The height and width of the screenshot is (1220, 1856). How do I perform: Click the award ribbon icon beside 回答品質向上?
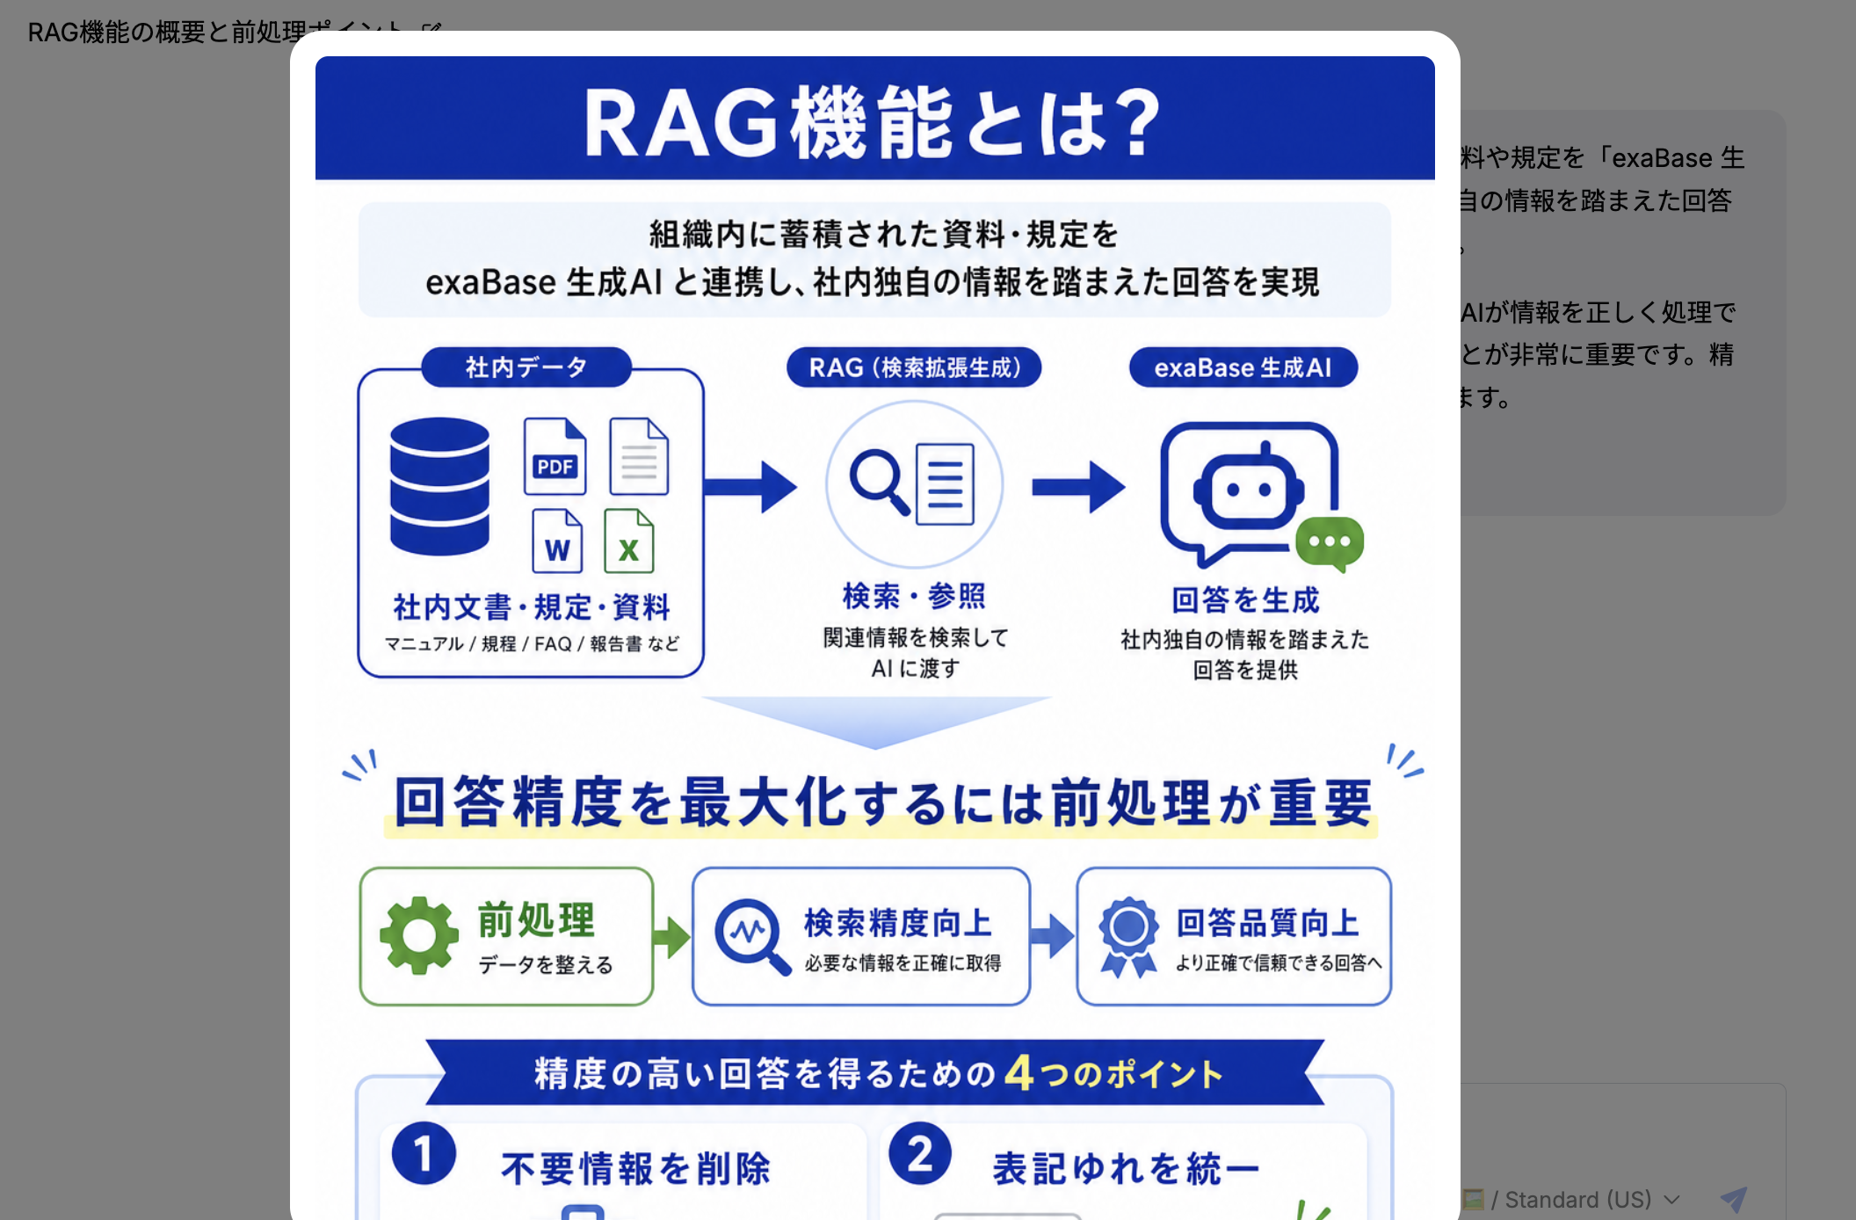pos(1128,937)
